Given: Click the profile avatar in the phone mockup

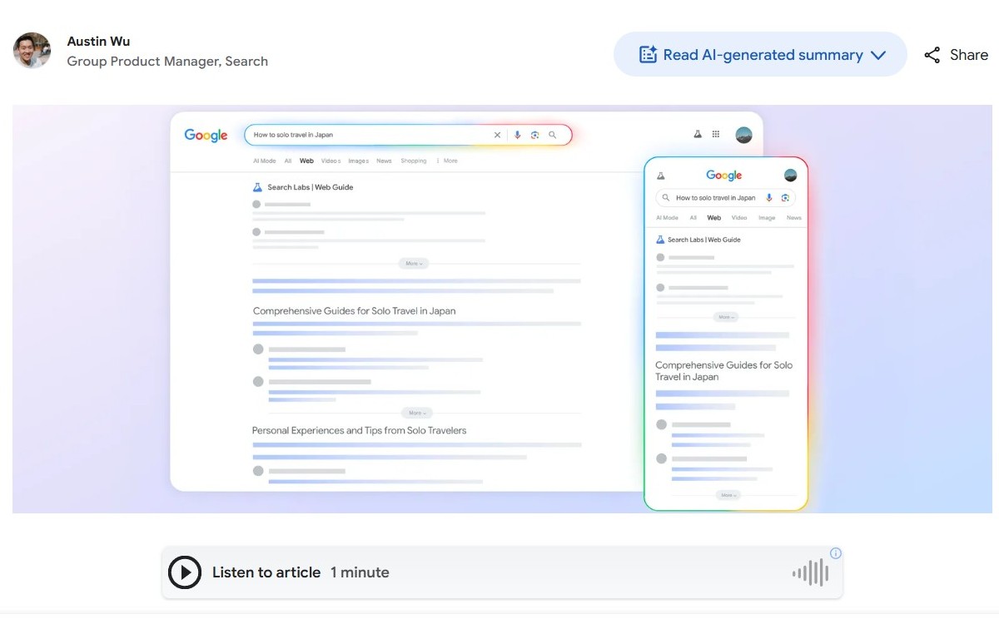Looking at the screenshot, I should [x=791, y=176].
